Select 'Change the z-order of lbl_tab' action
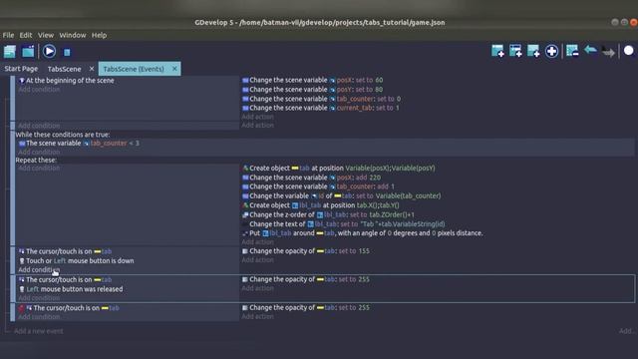Image resolution: width=638 pixels, height=359 pixels. [328, 214]
